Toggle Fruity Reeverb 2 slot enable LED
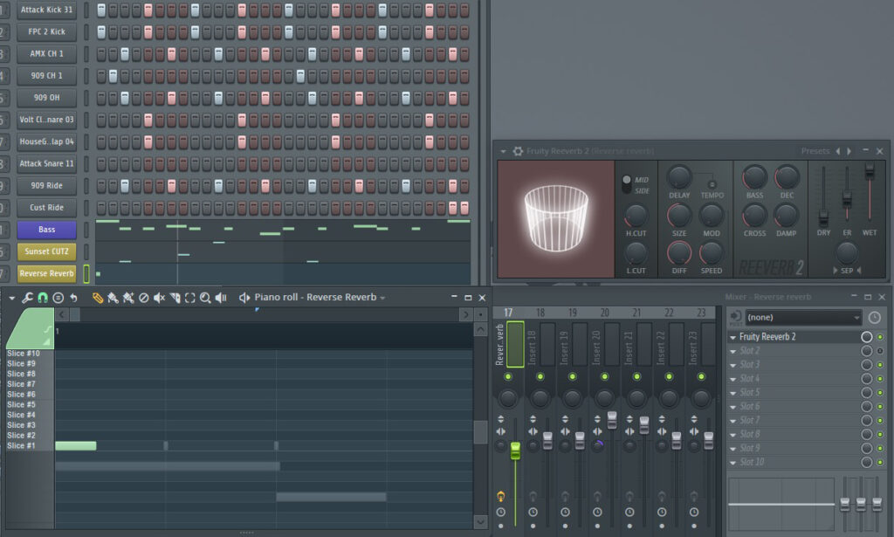 880,337
